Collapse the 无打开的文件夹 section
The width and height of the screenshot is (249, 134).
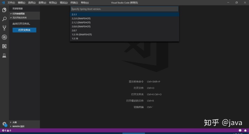click(x=25, y=18)
